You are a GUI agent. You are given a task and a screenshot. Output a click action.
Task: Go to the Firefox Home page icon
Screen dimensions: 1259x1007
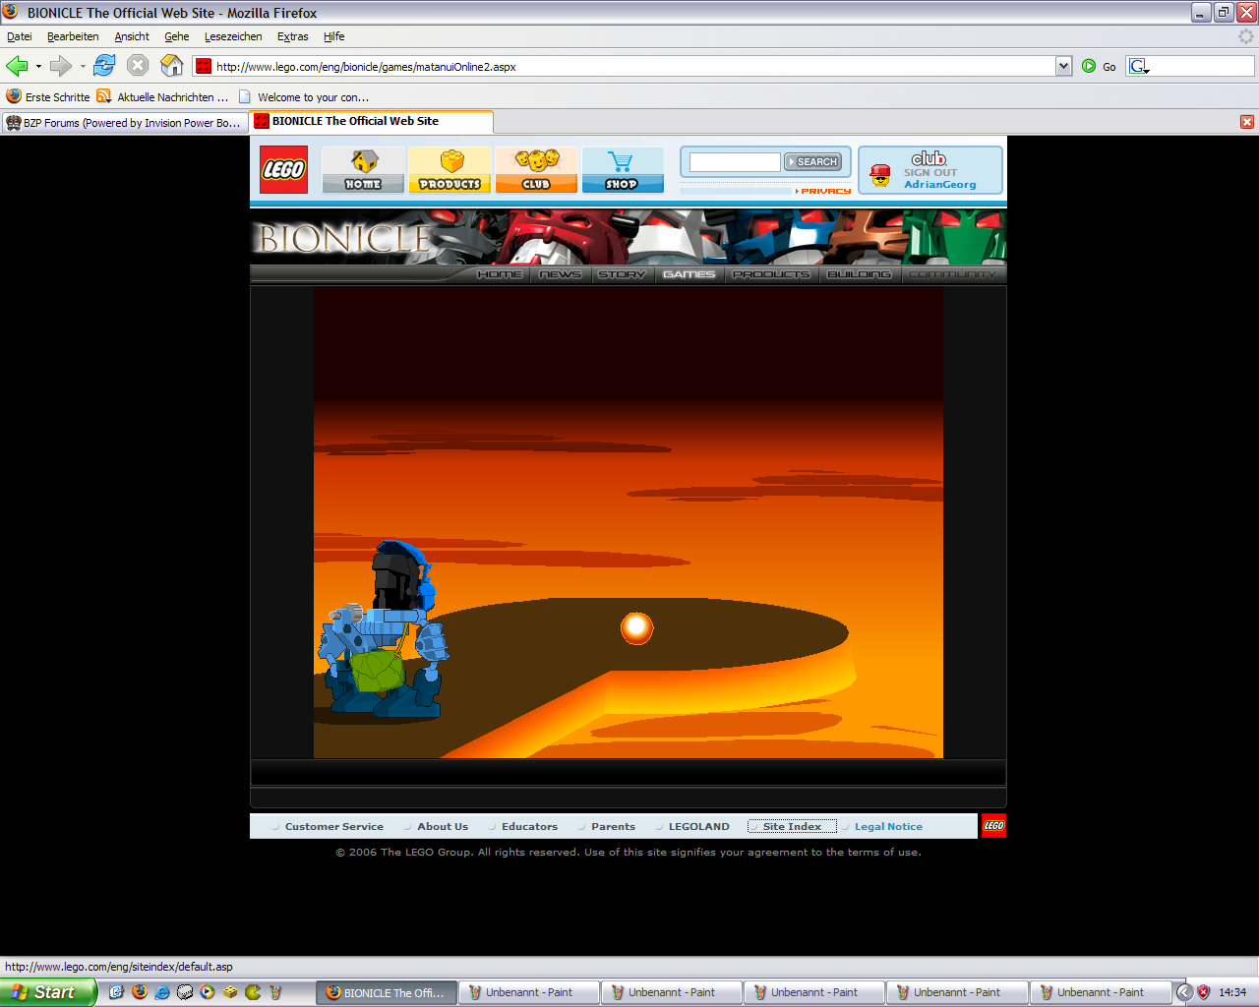(172, 66)
